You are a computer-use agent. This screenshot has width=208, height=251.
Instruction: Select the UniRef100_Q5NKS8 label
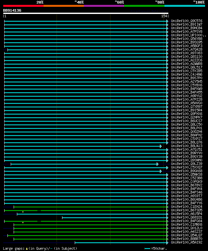[187, 174]
